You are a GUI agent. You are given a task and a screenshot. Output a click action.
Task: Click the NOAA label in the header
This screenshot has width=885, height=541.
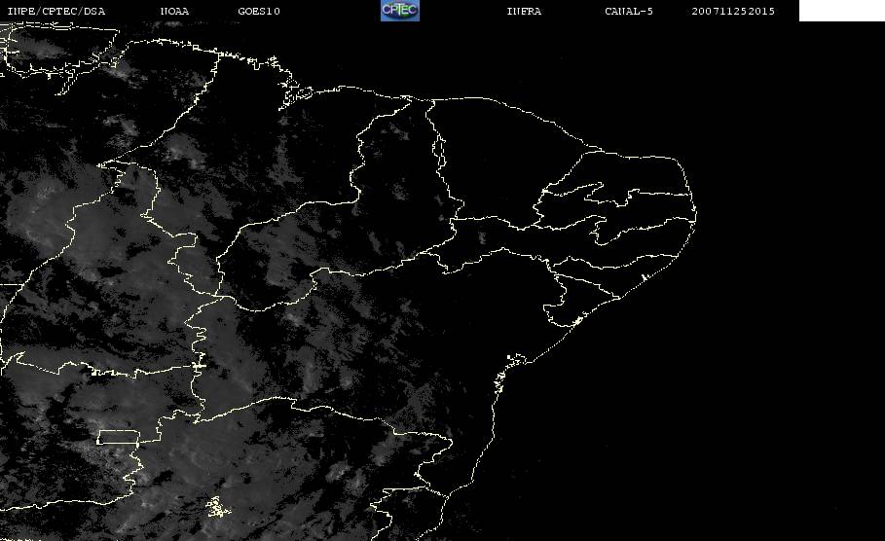[x=174, y=12]
